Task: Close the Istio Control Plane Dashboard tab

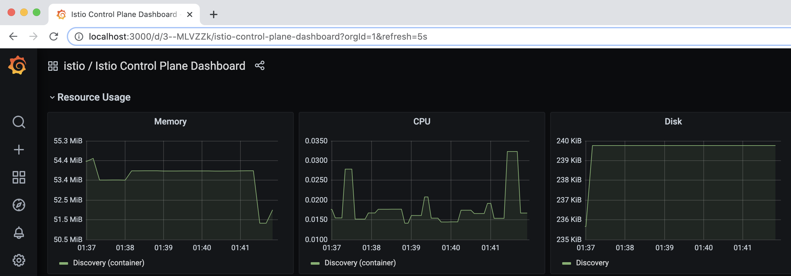Action: (190, 14)
